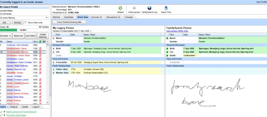
Task: Click the people column header icon
Action: 44,42
